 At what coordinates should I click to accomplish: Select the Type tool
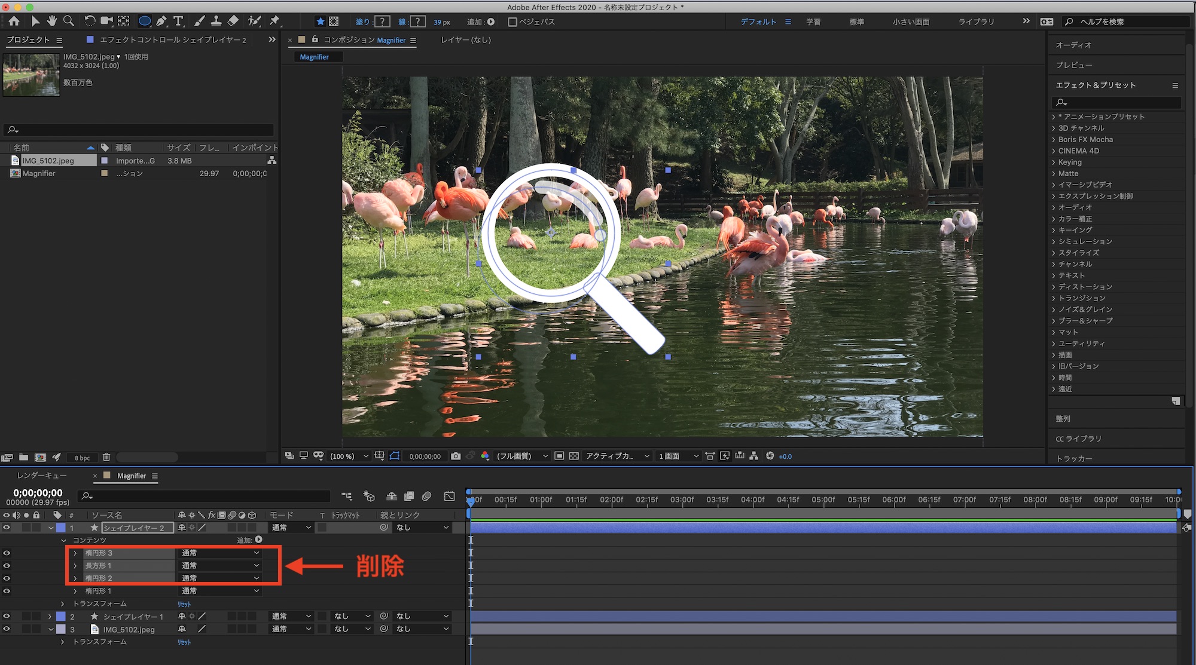click(x=178, y=22)
